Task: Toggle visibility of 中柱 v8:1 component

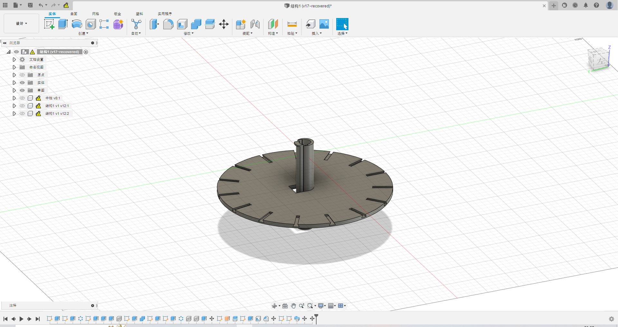Action: pyautogui.click(x=22, y=98)
